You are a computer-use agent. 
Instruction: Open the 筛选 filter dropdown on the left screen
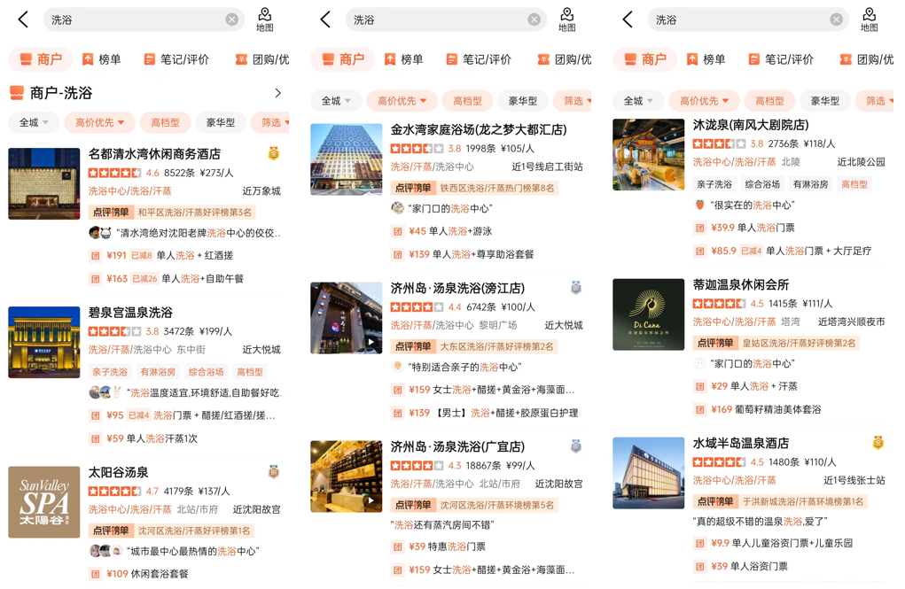point(272,122)
